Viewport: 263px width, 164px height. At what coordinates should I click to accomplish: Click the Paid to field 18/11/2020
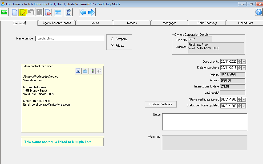(x=233, y=74)
